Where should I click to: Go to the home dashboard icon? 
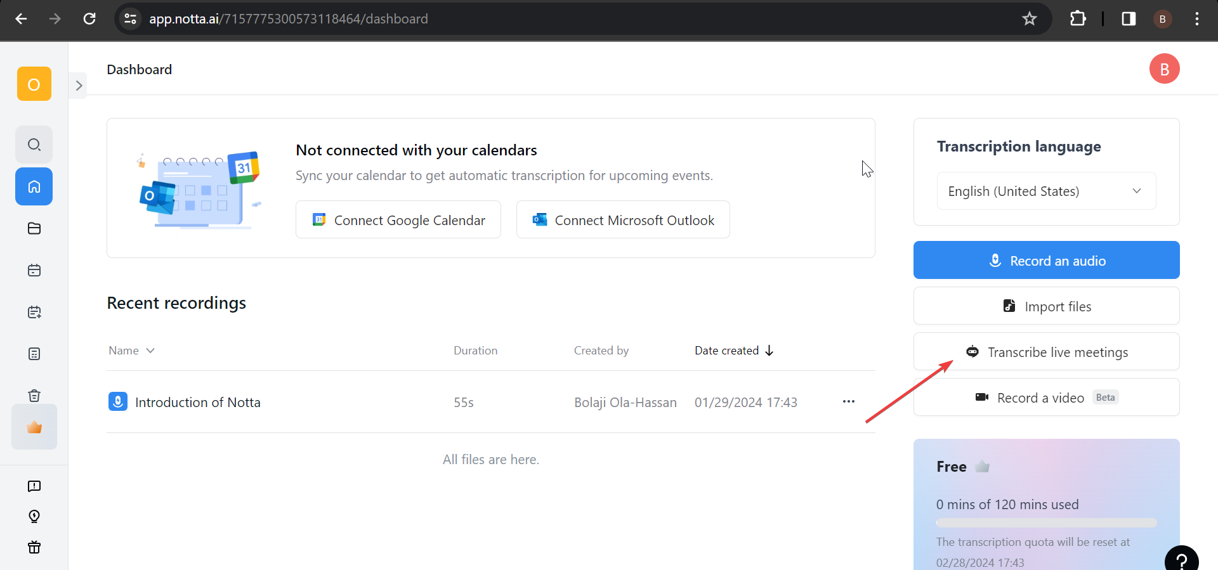(x=34, y=186)
